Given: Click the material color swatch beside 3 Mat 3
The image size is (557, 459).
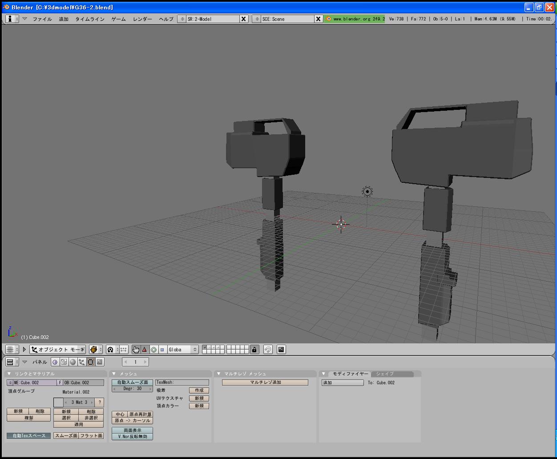Looking at the screenshot, I should pyautogui.click(x=58, y=403).
